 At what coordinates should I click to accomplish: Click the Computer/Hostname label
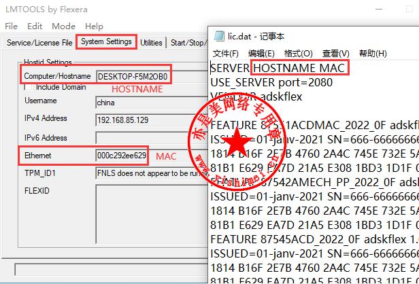tap(57, 76)
